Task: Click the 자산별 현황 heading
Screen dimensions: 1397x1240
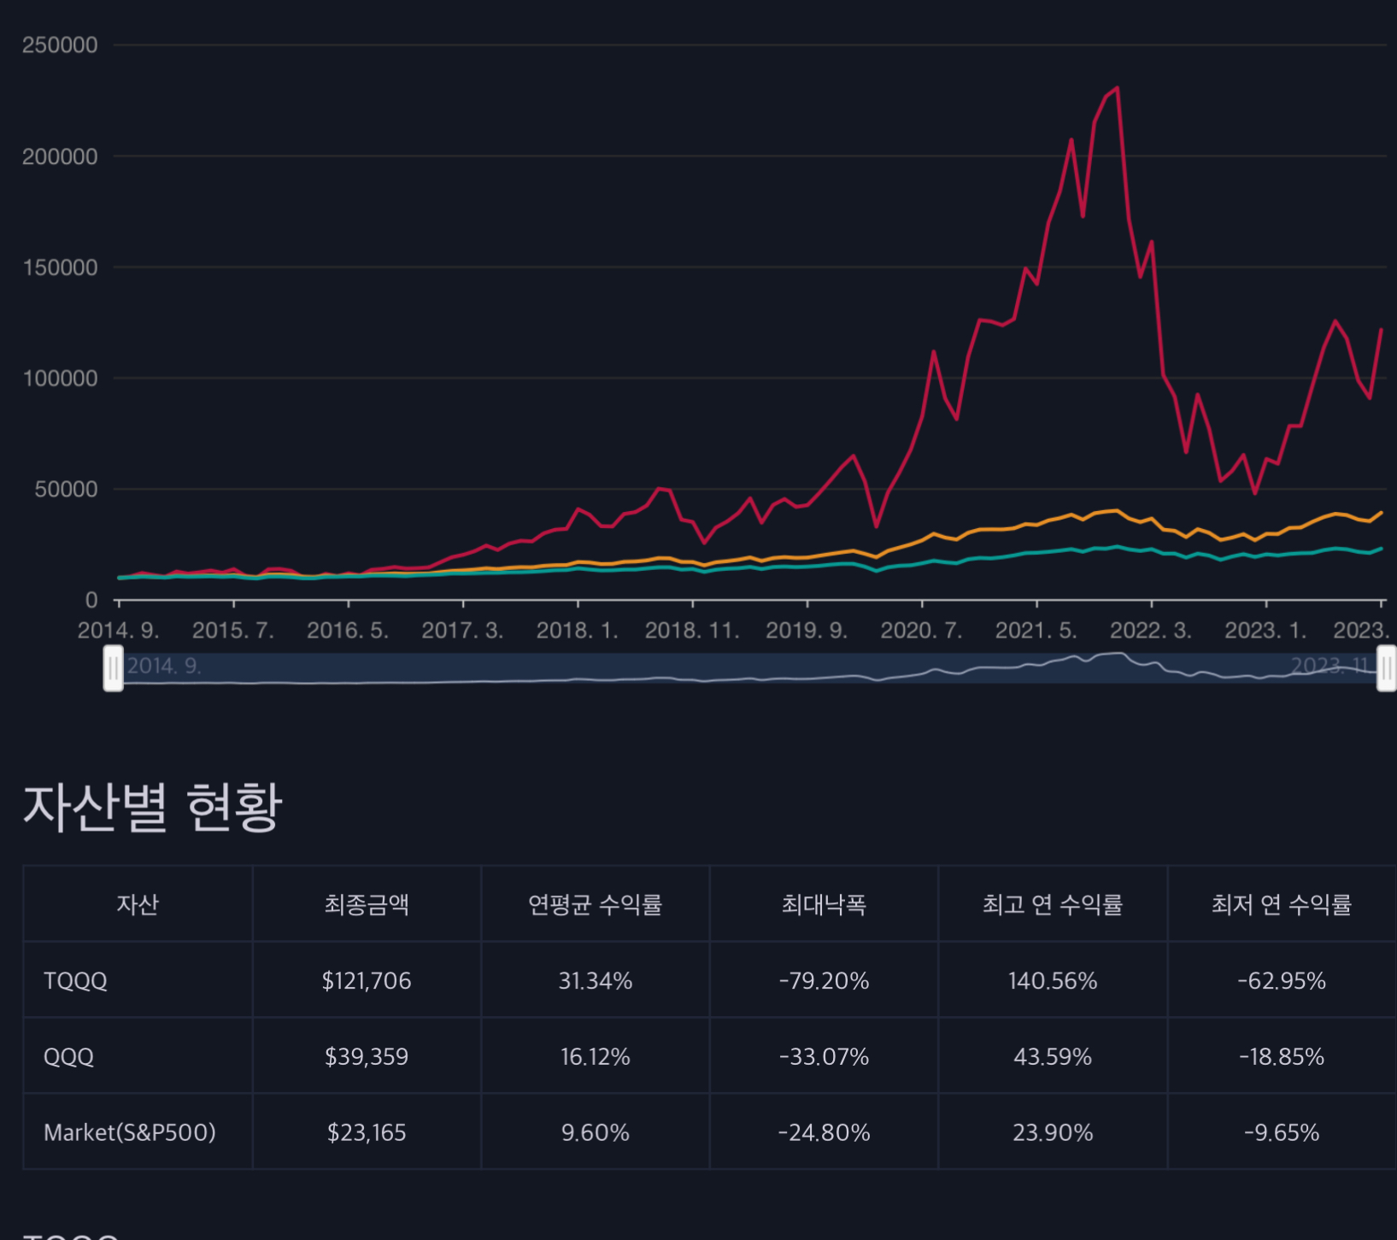Action: point(152,807)
